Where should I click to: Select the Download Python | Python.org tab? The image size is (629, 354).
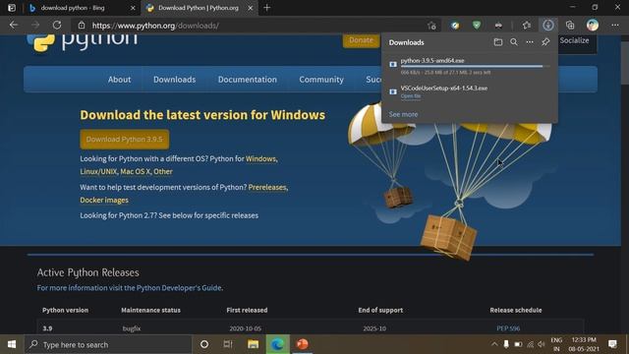click(x=199, y=8)
